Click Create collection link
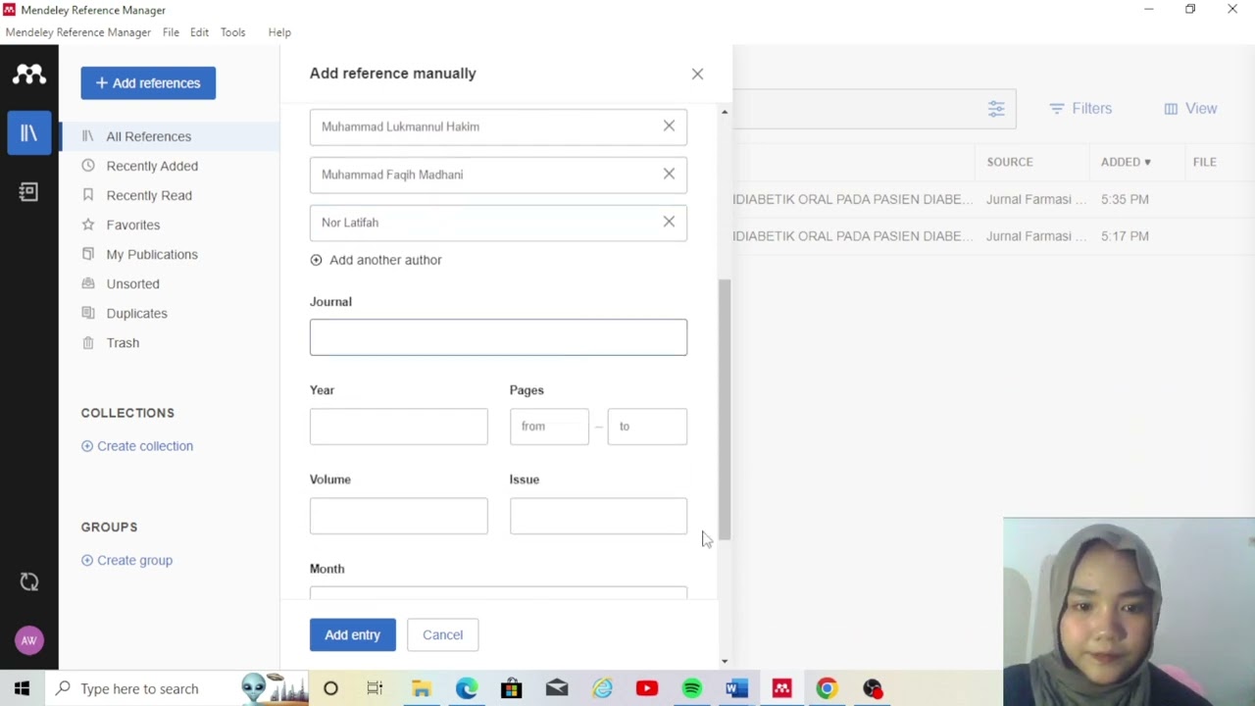The width and height of the screenshot is (1255, 706). pyautogui.click(x=137, y=446)
